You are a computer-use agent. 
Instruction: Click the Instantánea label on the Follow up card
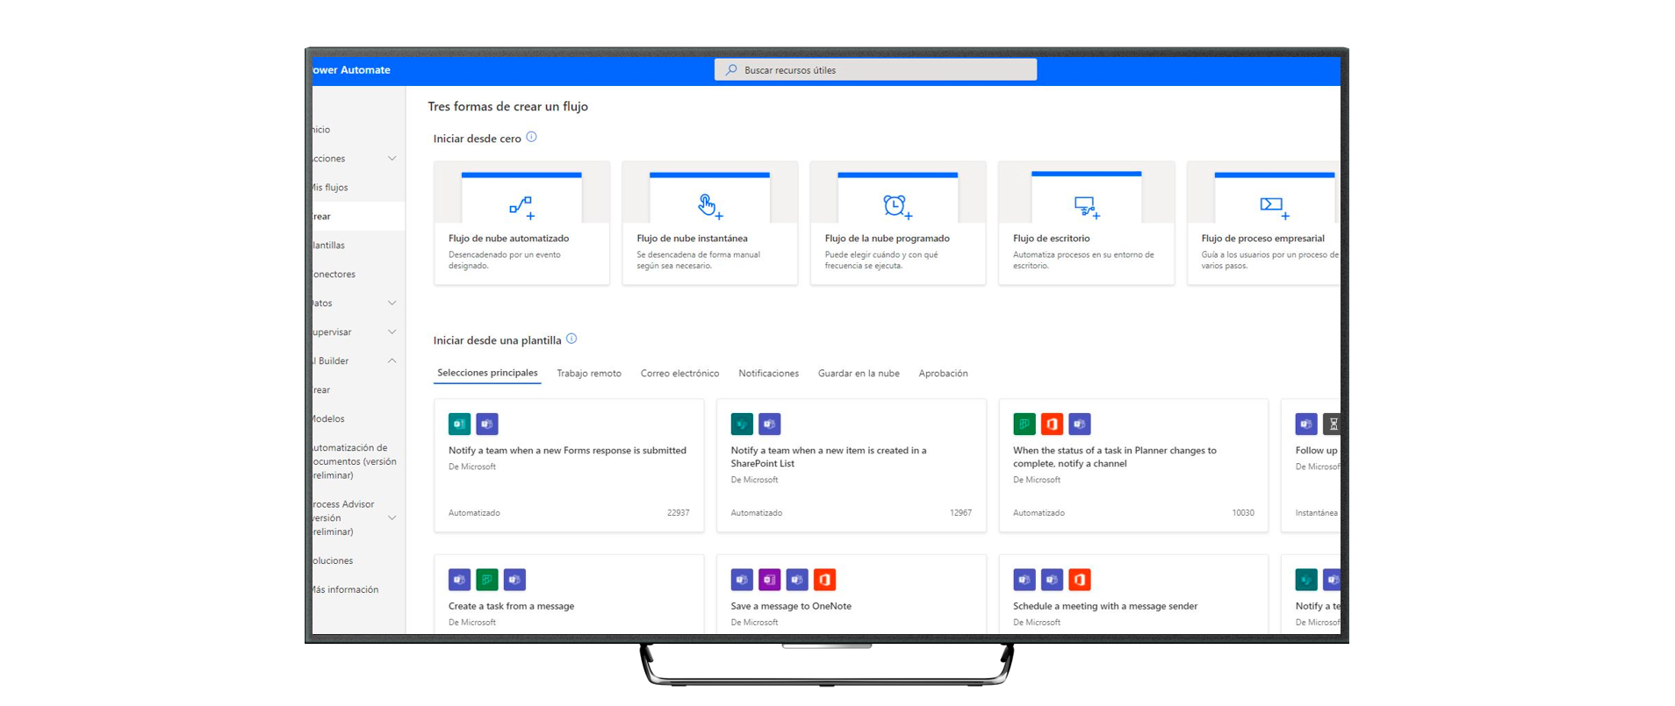(1317, 513)
